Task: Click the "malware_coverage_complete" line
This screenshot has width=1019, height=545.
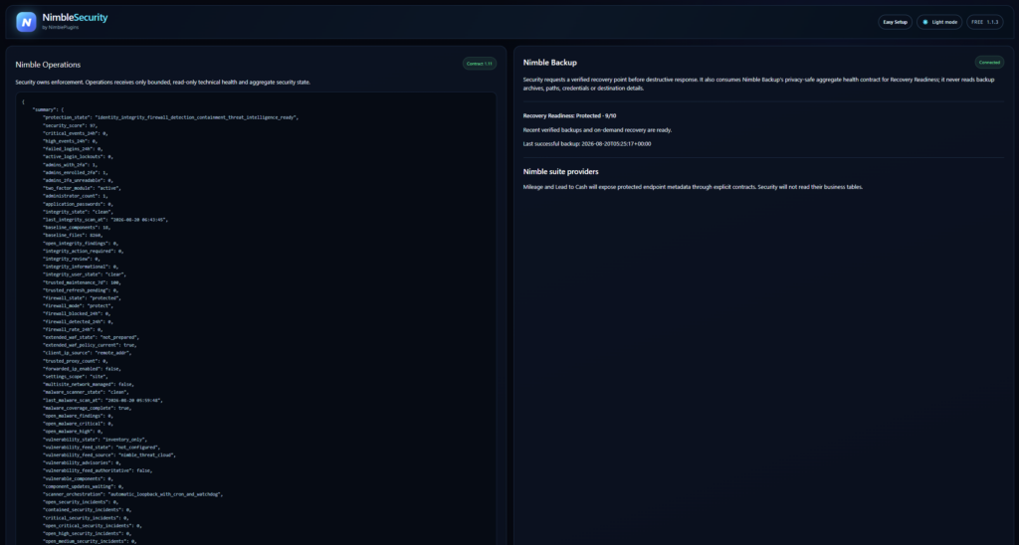Action: click(88, 408)
